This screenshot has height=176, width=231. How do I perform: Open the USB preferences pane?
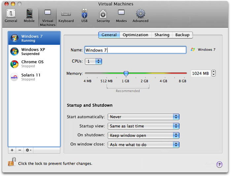[x=84, y=16]
